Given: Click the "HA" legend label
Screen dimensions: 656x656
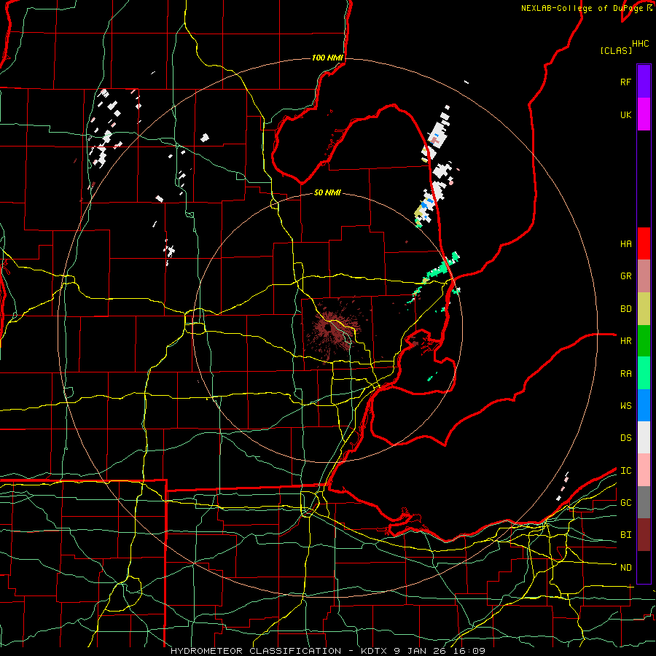Looking at the screenshot, I should tap(625, 244).
